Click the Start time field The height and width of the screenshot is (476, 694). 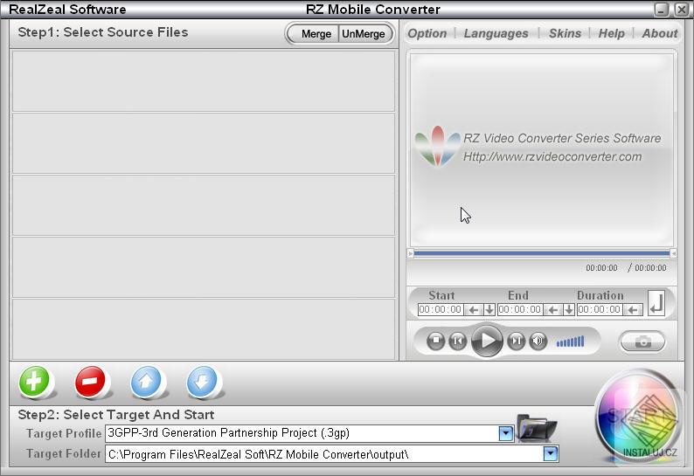[x=441, y=309]
